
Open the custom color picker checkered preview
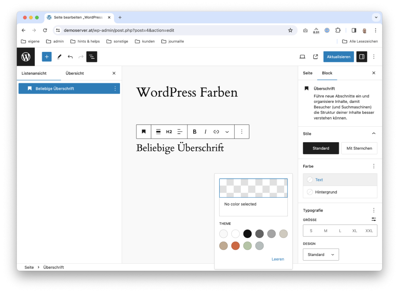pos(253,188)
